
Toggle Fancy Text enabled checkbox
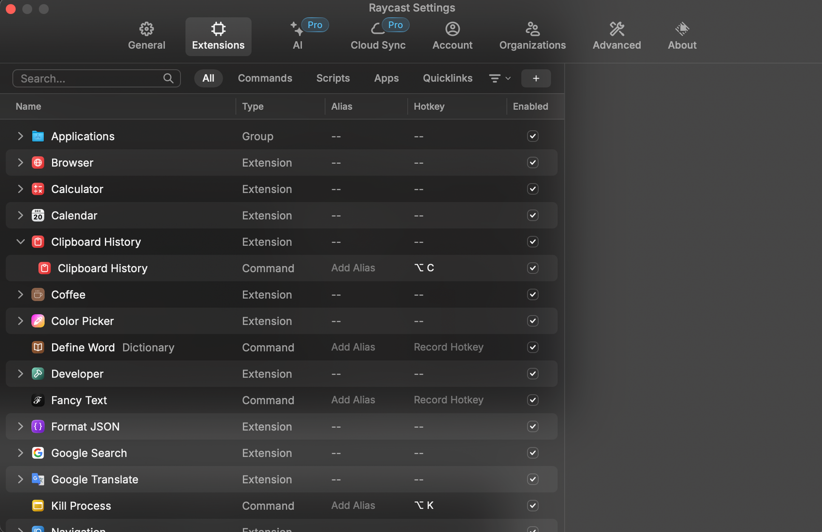533,400
